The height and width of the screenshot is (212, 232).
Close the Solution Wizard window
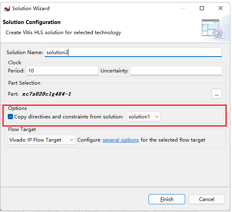[x=221, y=8]
